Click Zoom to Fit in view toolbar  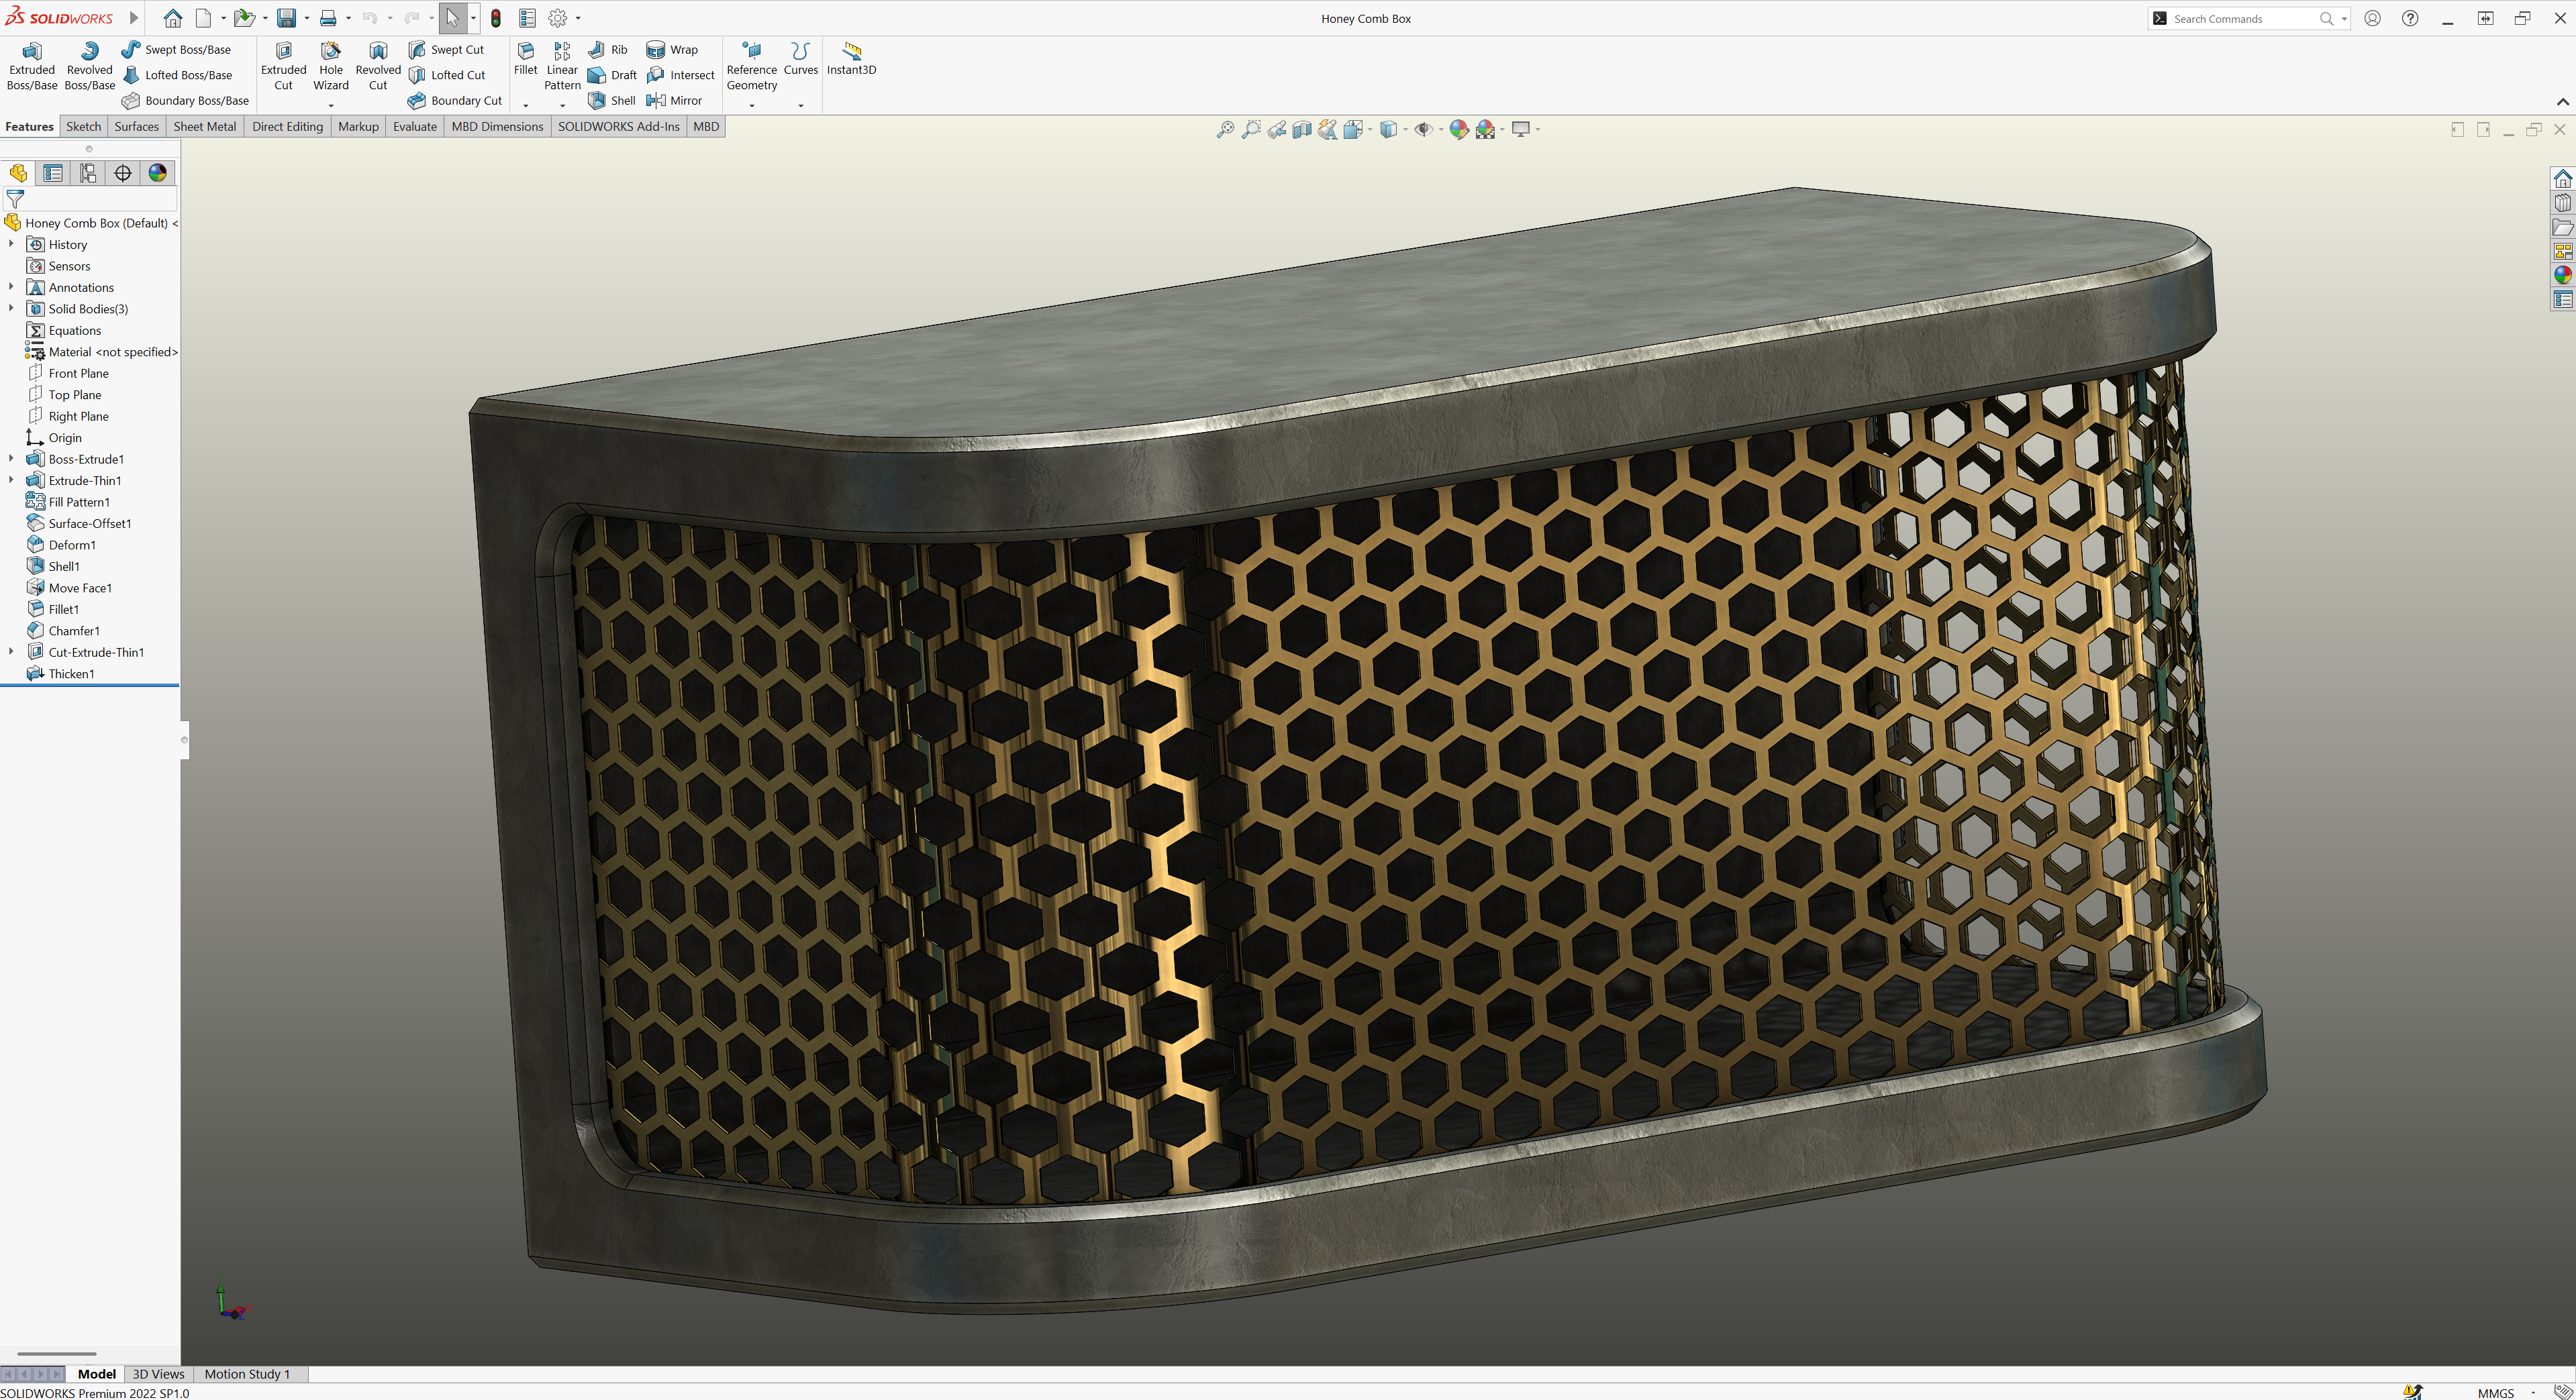pyautogui.click(x=1225, y=129)
